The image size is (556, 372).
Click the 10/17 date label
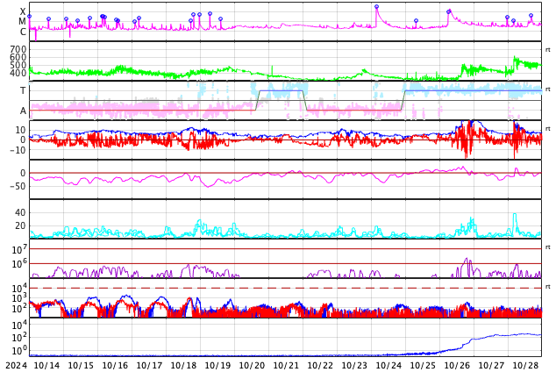[x=149, y=365]
